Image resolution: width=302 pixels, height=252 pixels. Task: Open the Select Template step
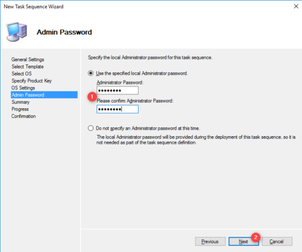point(28,67)
